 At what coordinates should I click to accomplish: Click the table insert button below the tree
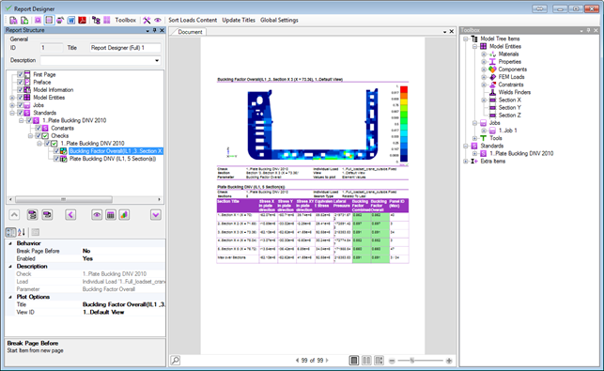(111, 214)
